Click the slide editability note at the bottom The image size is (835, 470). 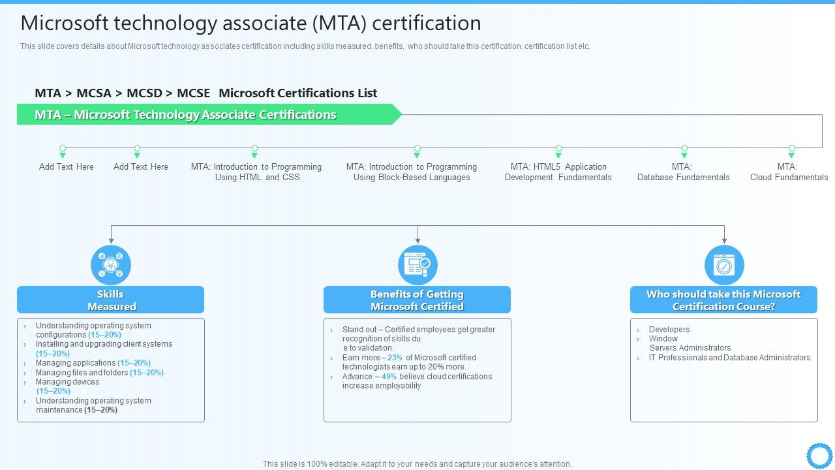click(x=417, y=463)
